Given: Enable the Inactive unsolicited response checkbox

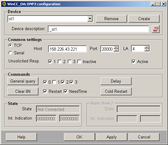Looking at the screenshot, I should coord(79,61).
